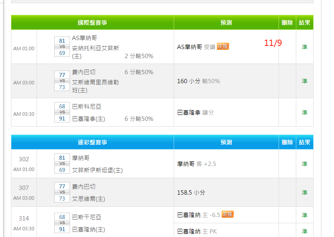This screenshot has width=334, height=237.
Task: Click the 準 result for 巴塞隆納 主 PK
Action: 305,231
